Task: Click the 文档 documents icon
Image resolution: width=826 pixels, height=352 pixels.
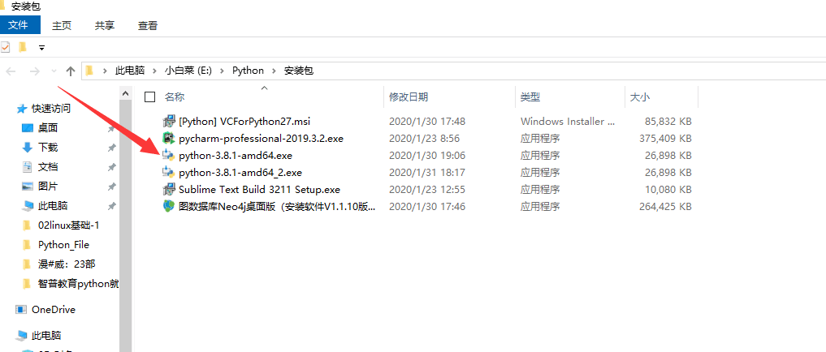Action: (28, 167)
